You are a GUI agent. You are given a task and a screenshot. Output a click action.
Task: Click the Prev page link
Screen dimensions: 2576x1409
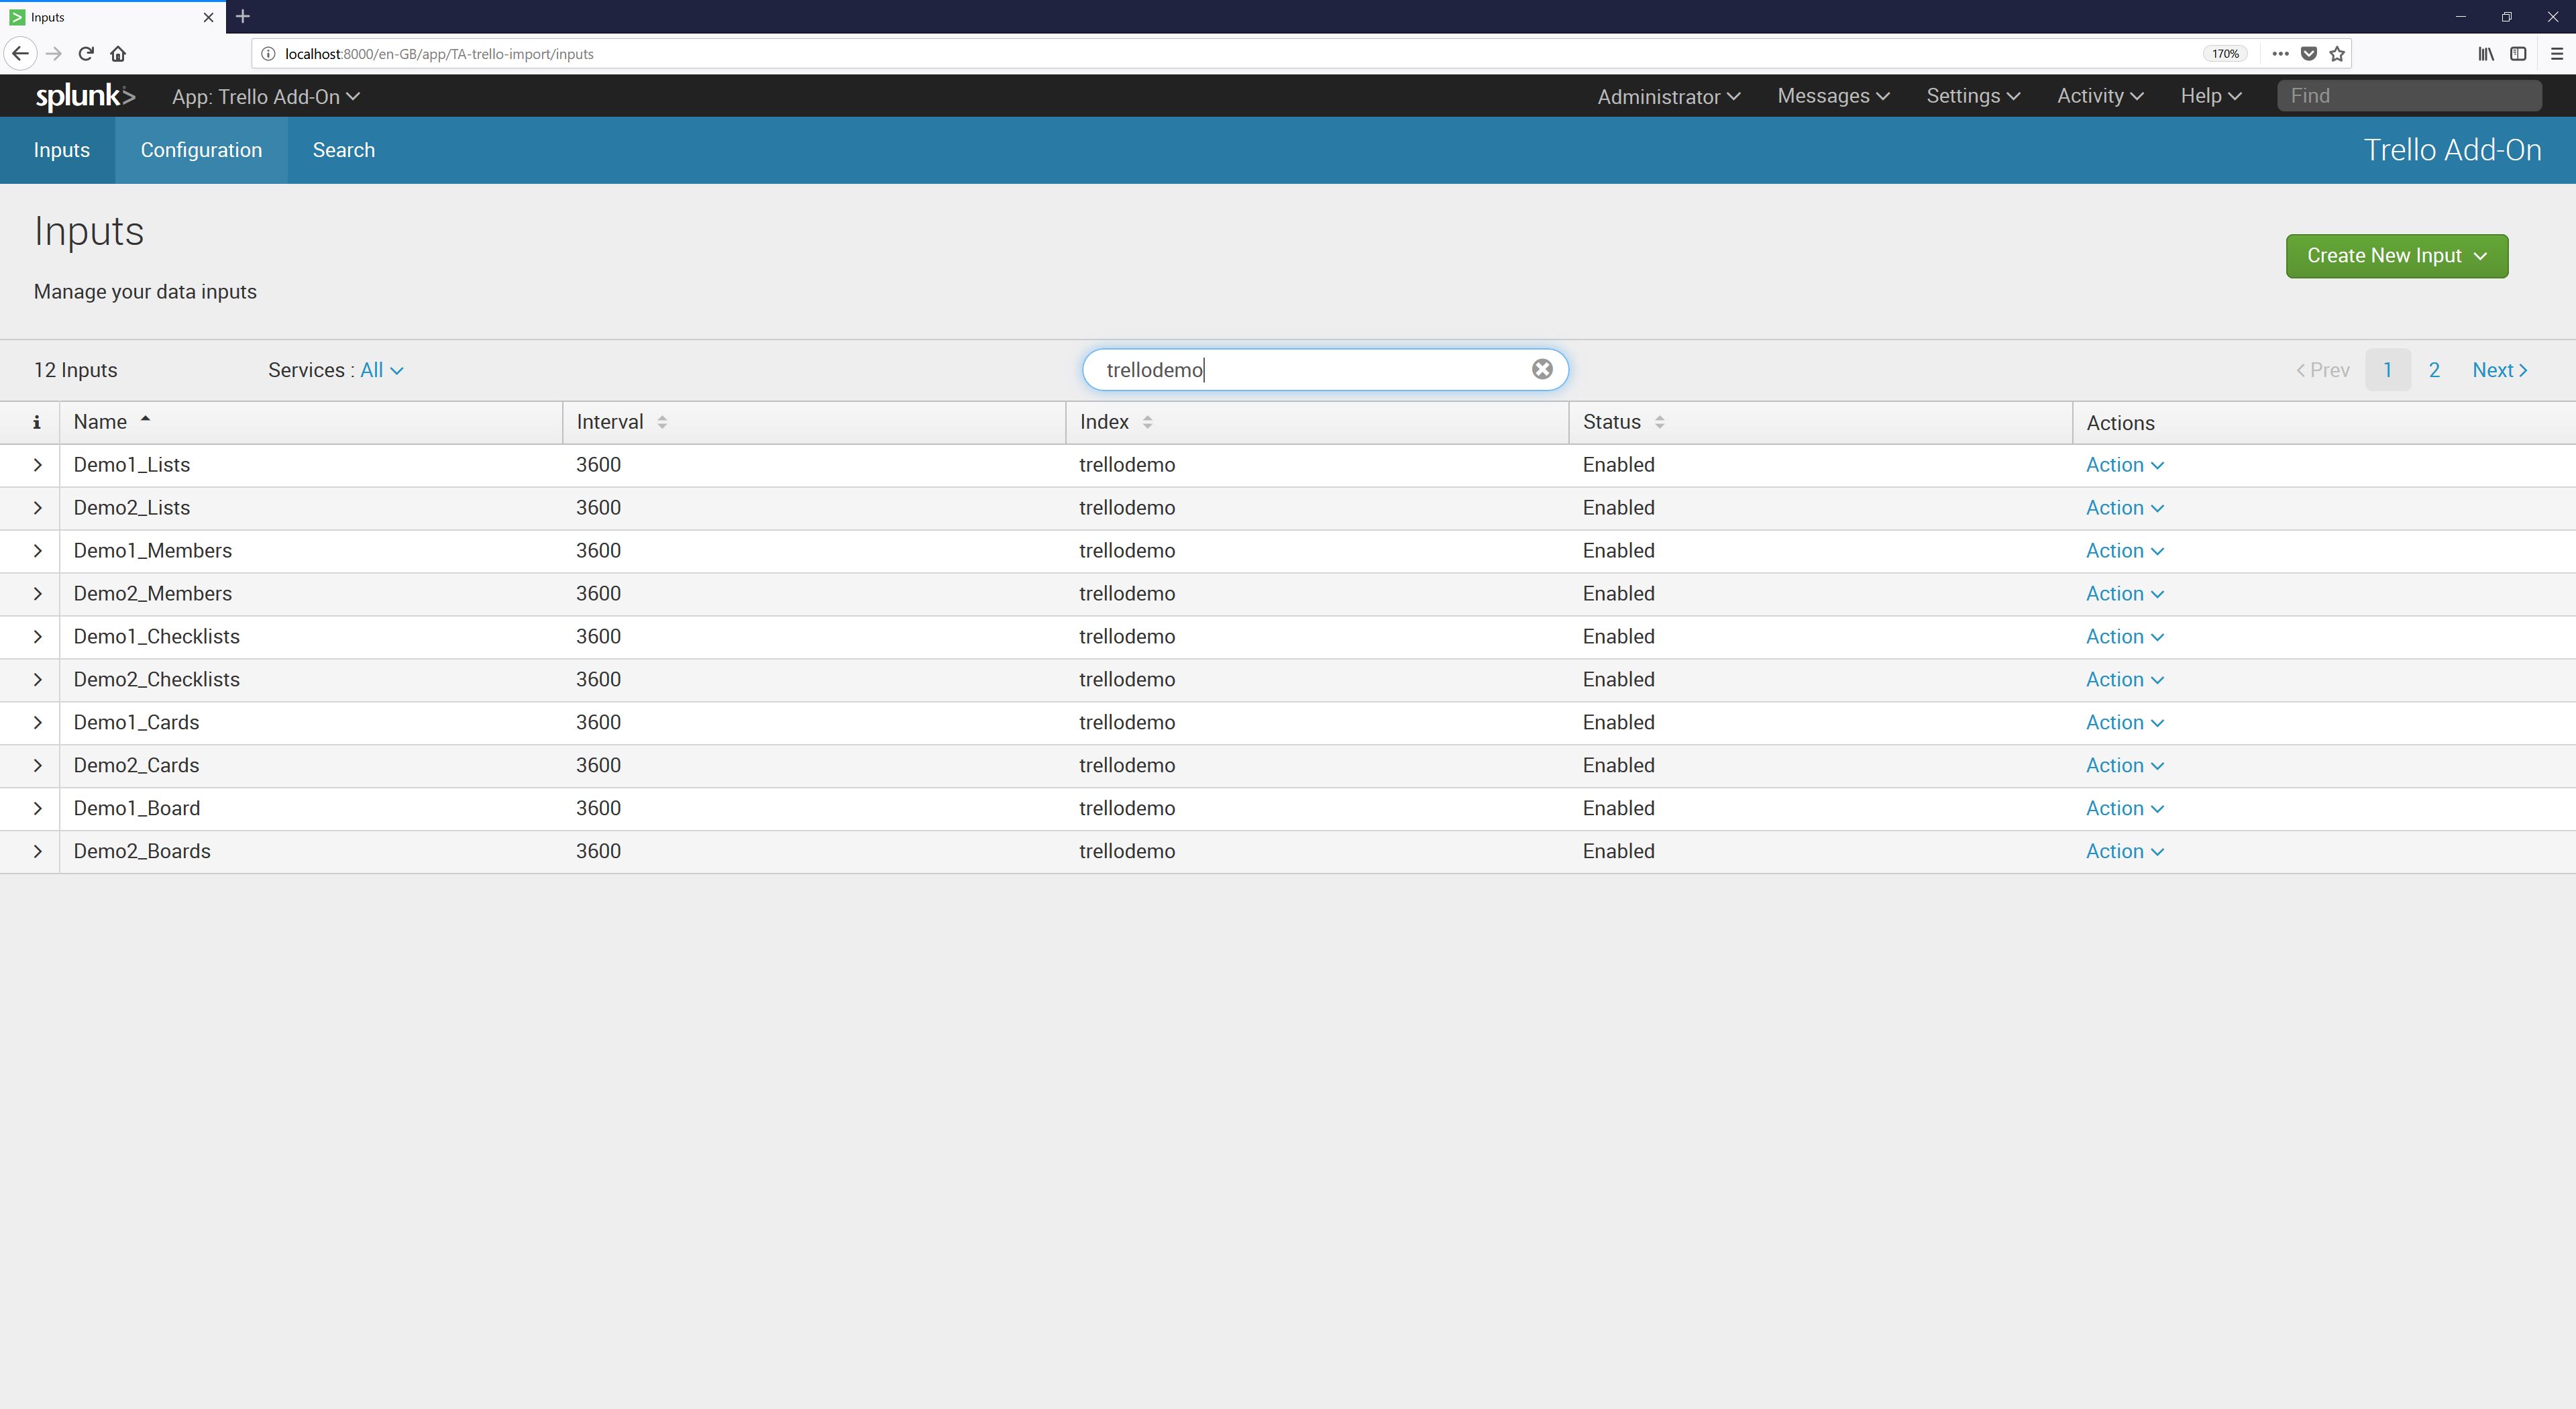coord(2322,370)
